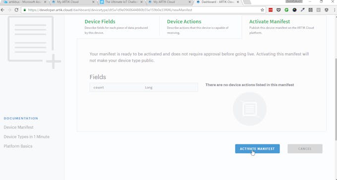
Task: Go back to previous page
Action: (2, 10)
